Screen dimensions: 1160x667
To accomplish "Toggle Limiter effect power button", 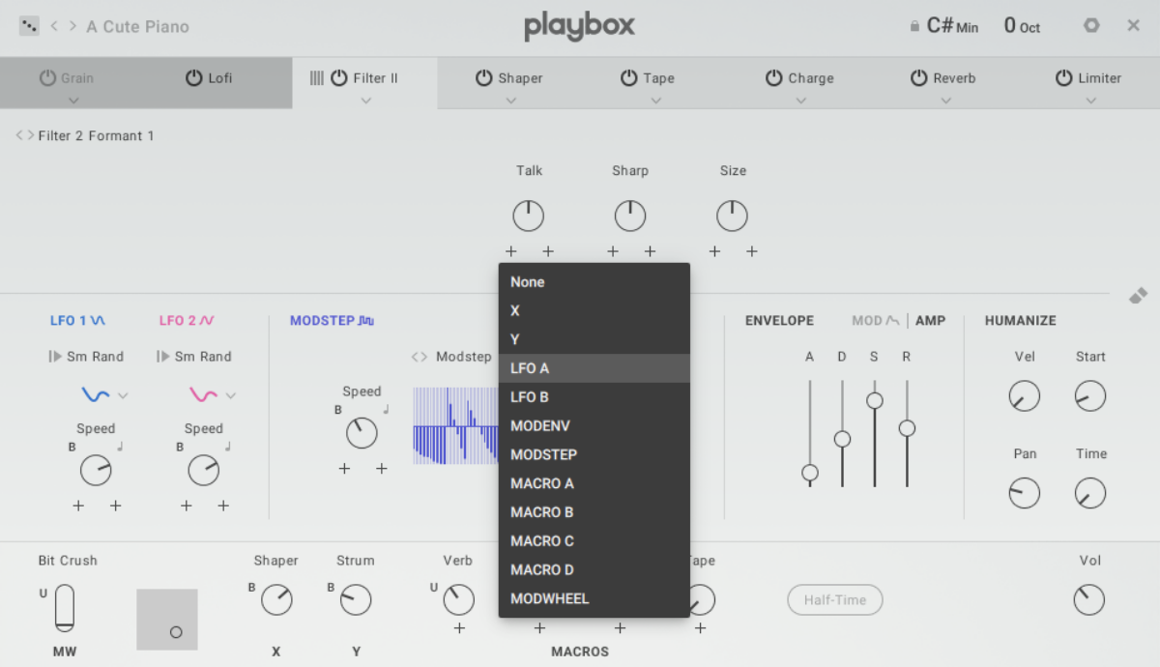I will [x=1064, y=78].
